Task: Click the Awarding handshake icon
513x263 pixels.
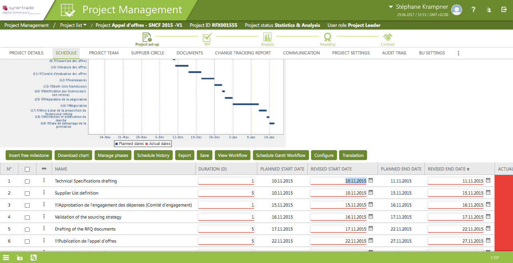Action: click(x=327, y=38)
